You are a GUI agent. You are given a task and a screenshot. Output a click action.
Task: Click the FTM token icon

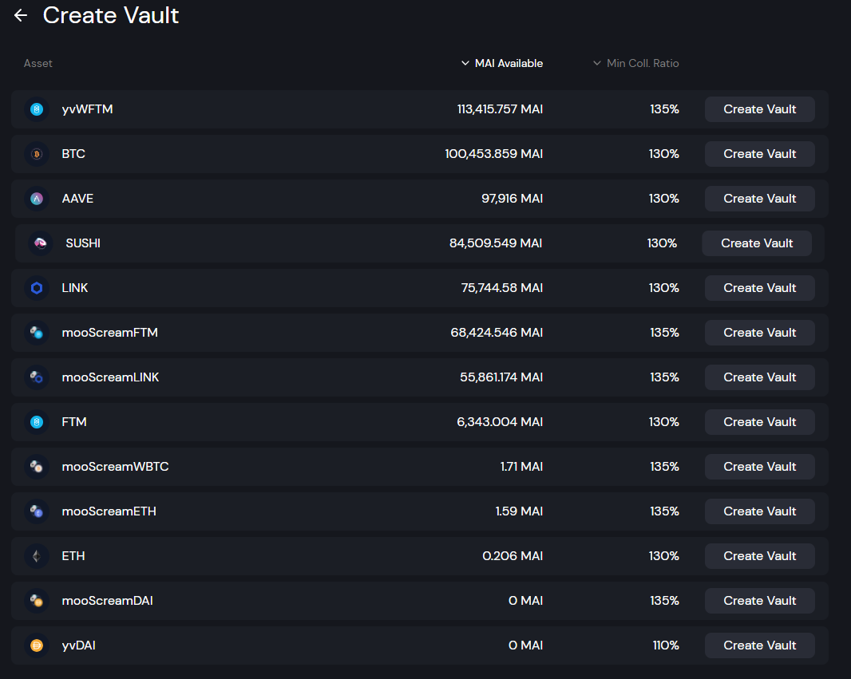(x=37, y=422)
